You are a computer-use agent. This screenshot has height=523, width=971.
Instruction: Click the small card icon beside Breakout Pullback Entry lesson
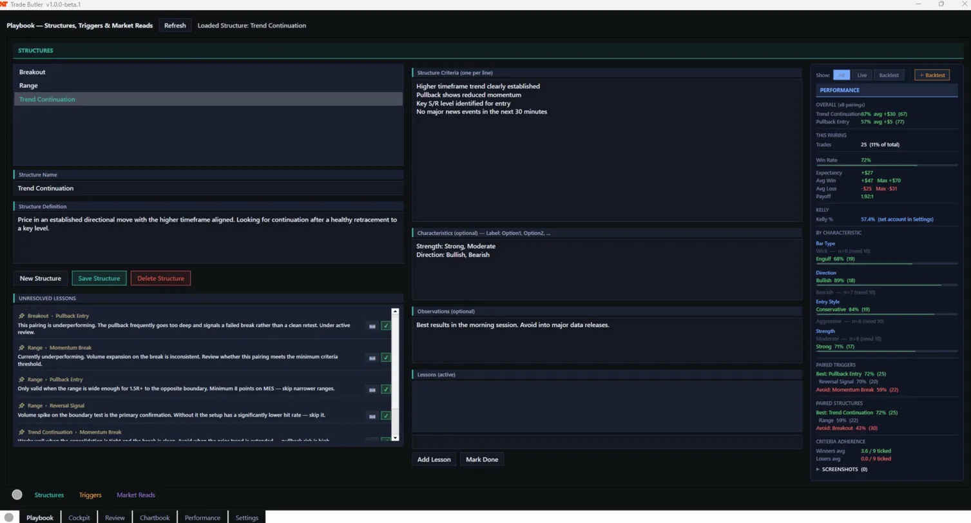(372, 326)
